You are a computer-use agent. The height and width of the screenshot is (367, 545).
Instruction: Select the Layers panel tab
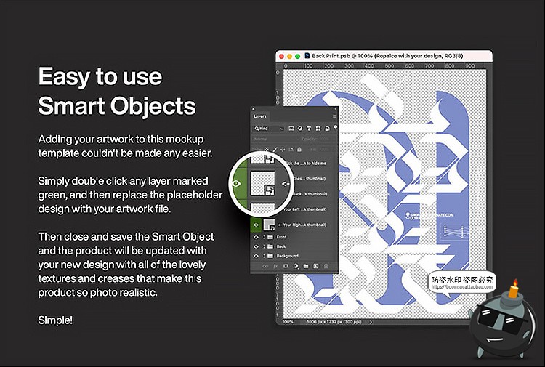(260, 116)
